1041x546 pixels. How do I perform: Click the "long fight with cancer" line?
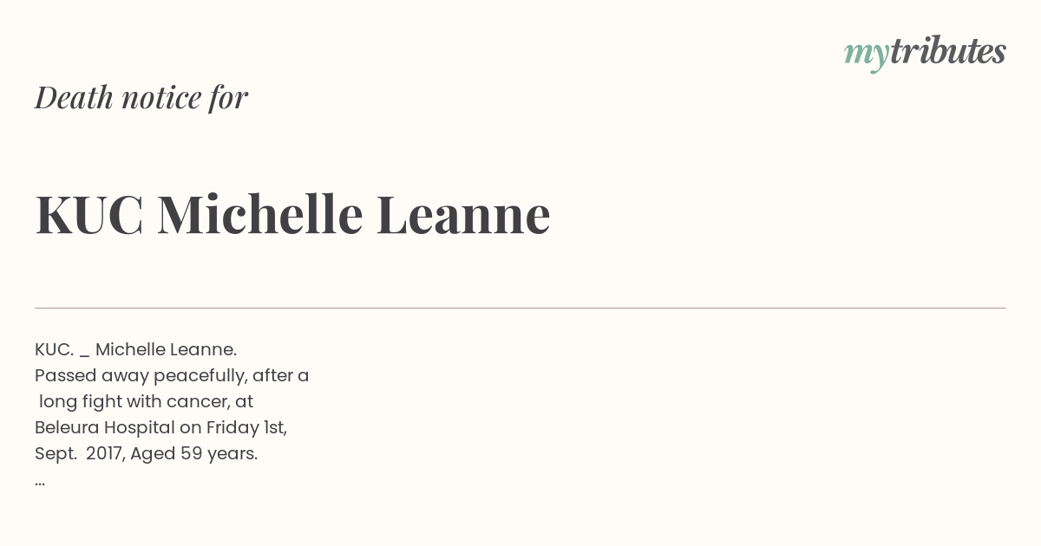point(146,401)
